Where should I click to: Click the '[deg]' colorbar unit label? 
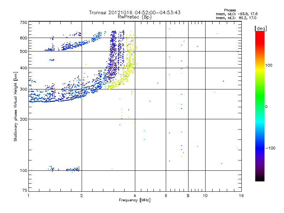[x=261, y=28]
